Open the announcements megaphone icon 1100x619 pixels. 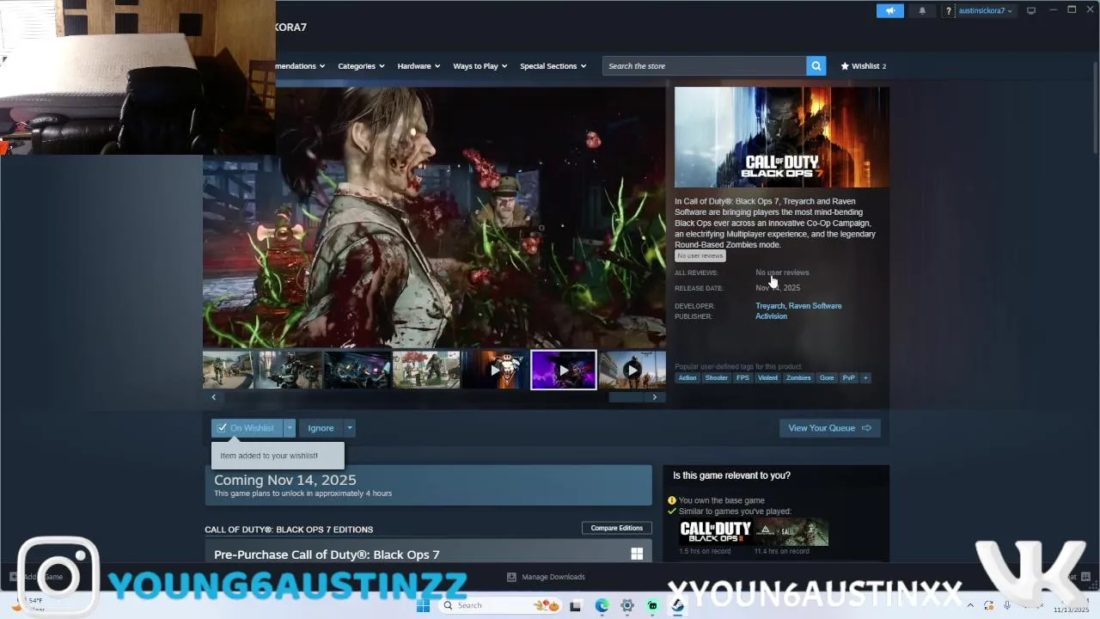point(890,11)
